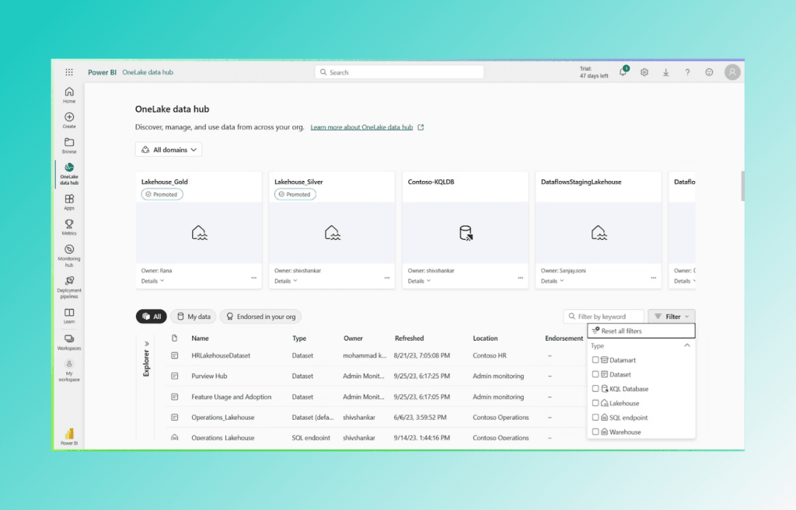Viewport: 796px width, 510px height.
Task: Check the KQL Database type filter
Action: [x=595, y=389]
